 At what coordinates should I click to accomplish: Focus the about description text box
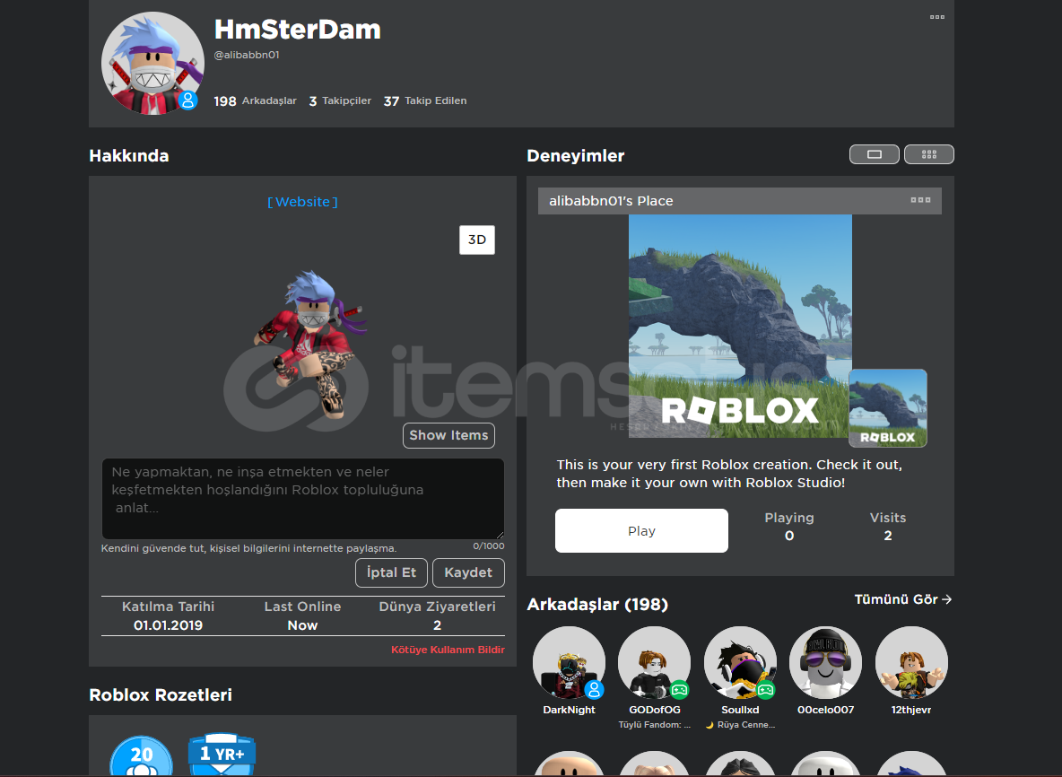click(303, 499)
